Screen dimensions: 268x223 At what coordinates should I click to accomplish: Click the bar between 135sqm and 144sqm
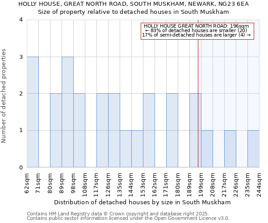click(x=126, y=149)
